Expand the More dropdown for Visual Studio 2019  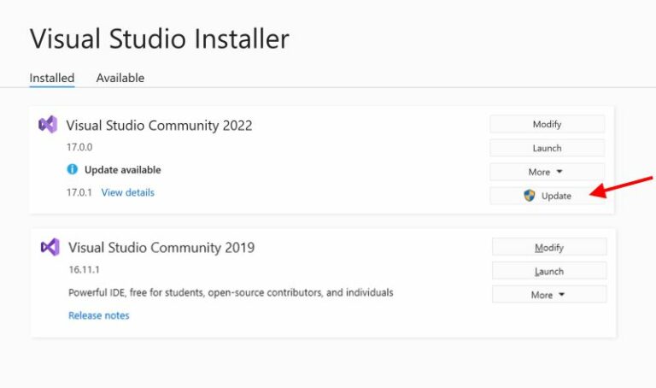click(x=548, y=295)
